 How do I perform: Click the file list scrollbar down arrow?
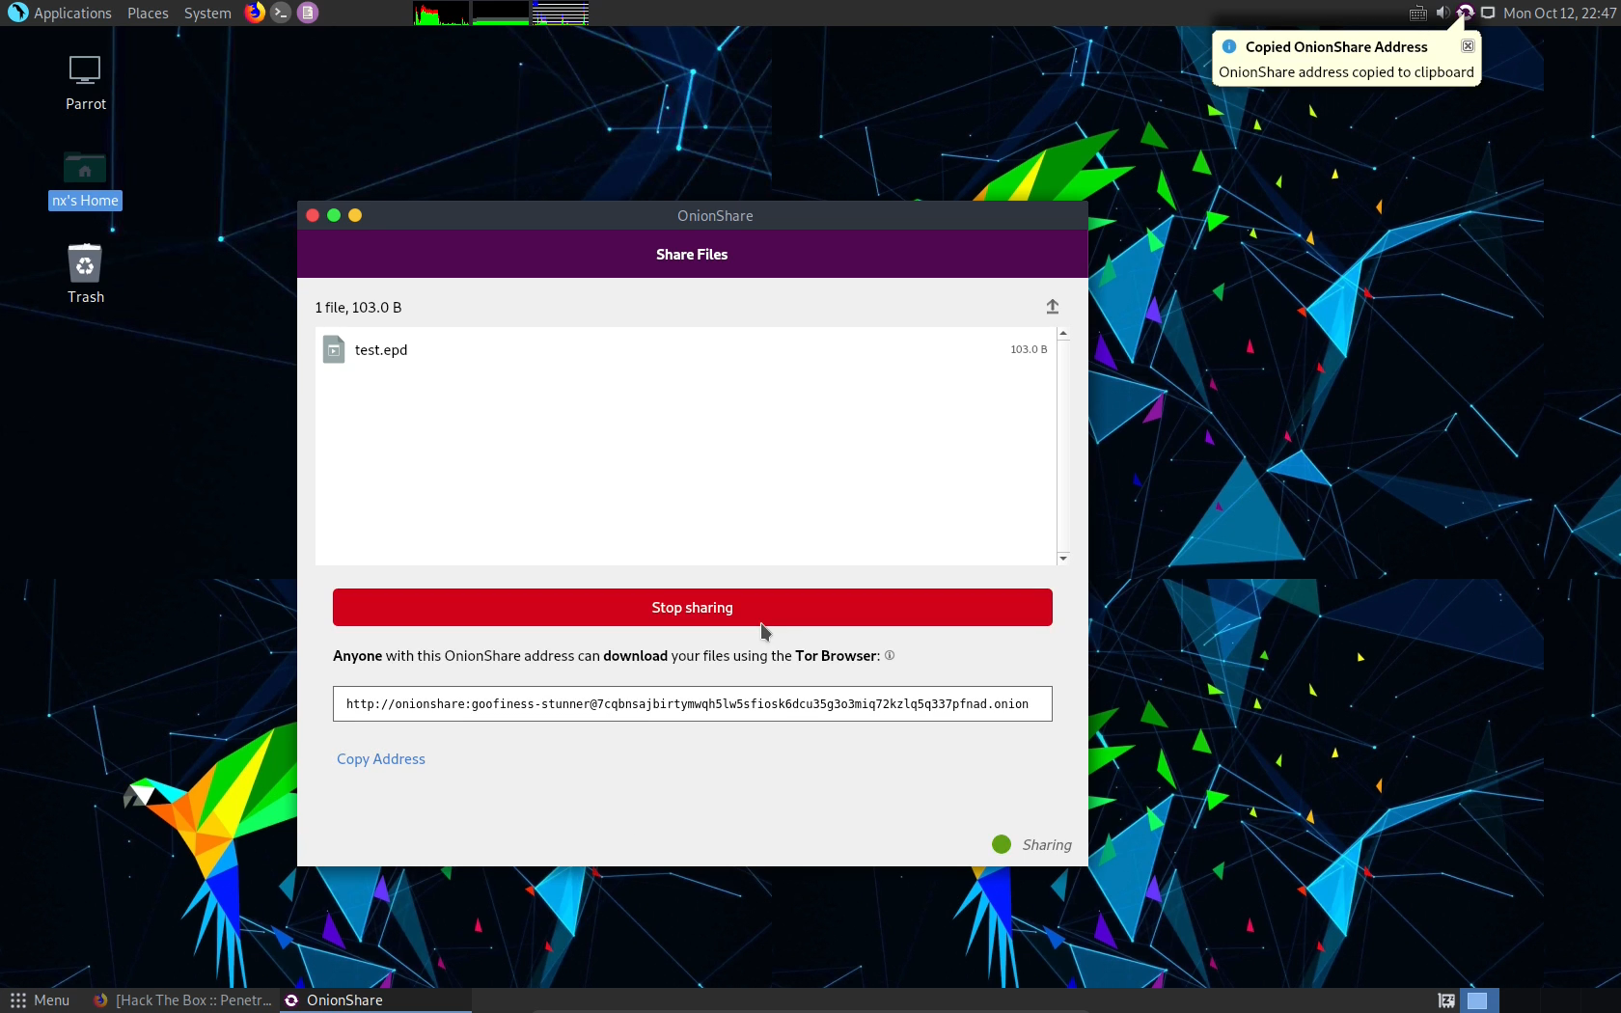coord(1063,558)
